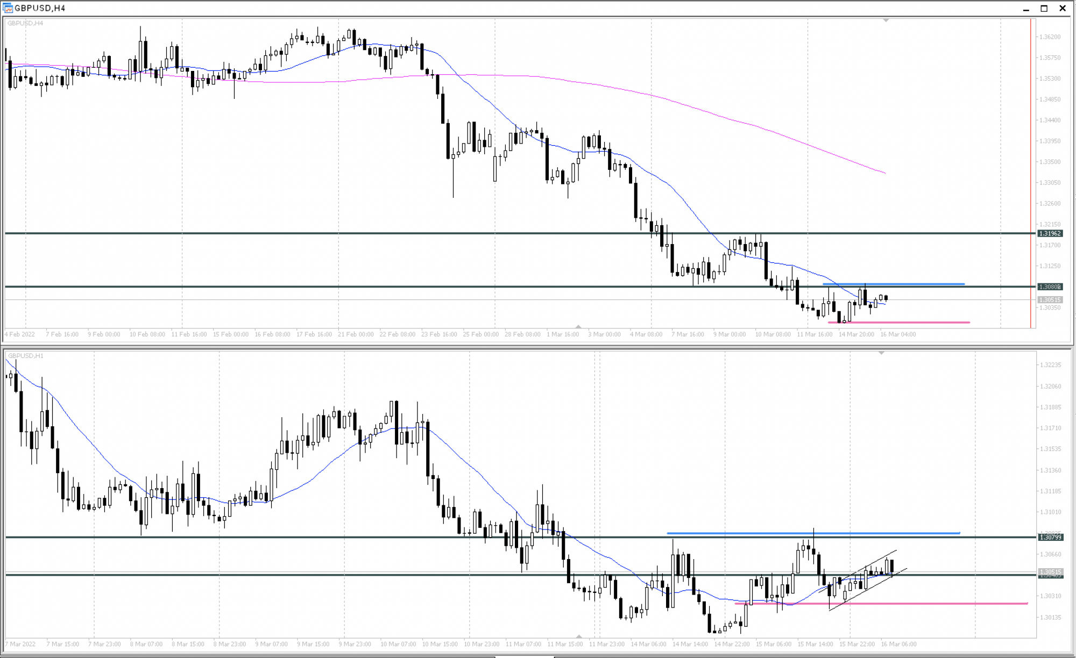Click the '21 Feb 00:00' time label
This screenshot has height=658, width=1076.
click(x=356, y=334)
